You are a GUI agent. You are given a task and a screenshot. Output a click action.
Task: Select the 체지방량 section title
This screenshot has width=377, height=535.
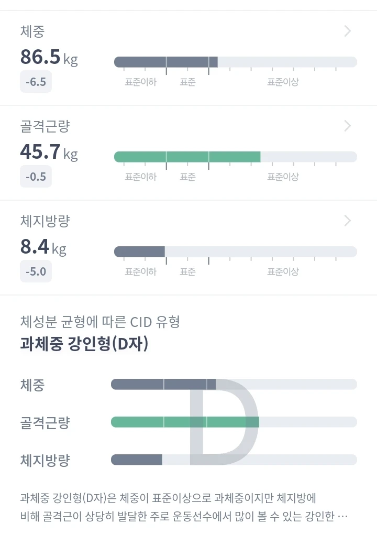(45, 221)
